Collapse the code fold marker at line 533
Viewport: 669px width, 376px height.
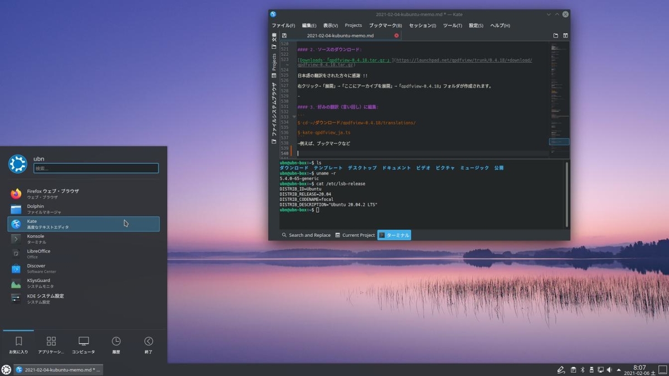pos(294,117)
